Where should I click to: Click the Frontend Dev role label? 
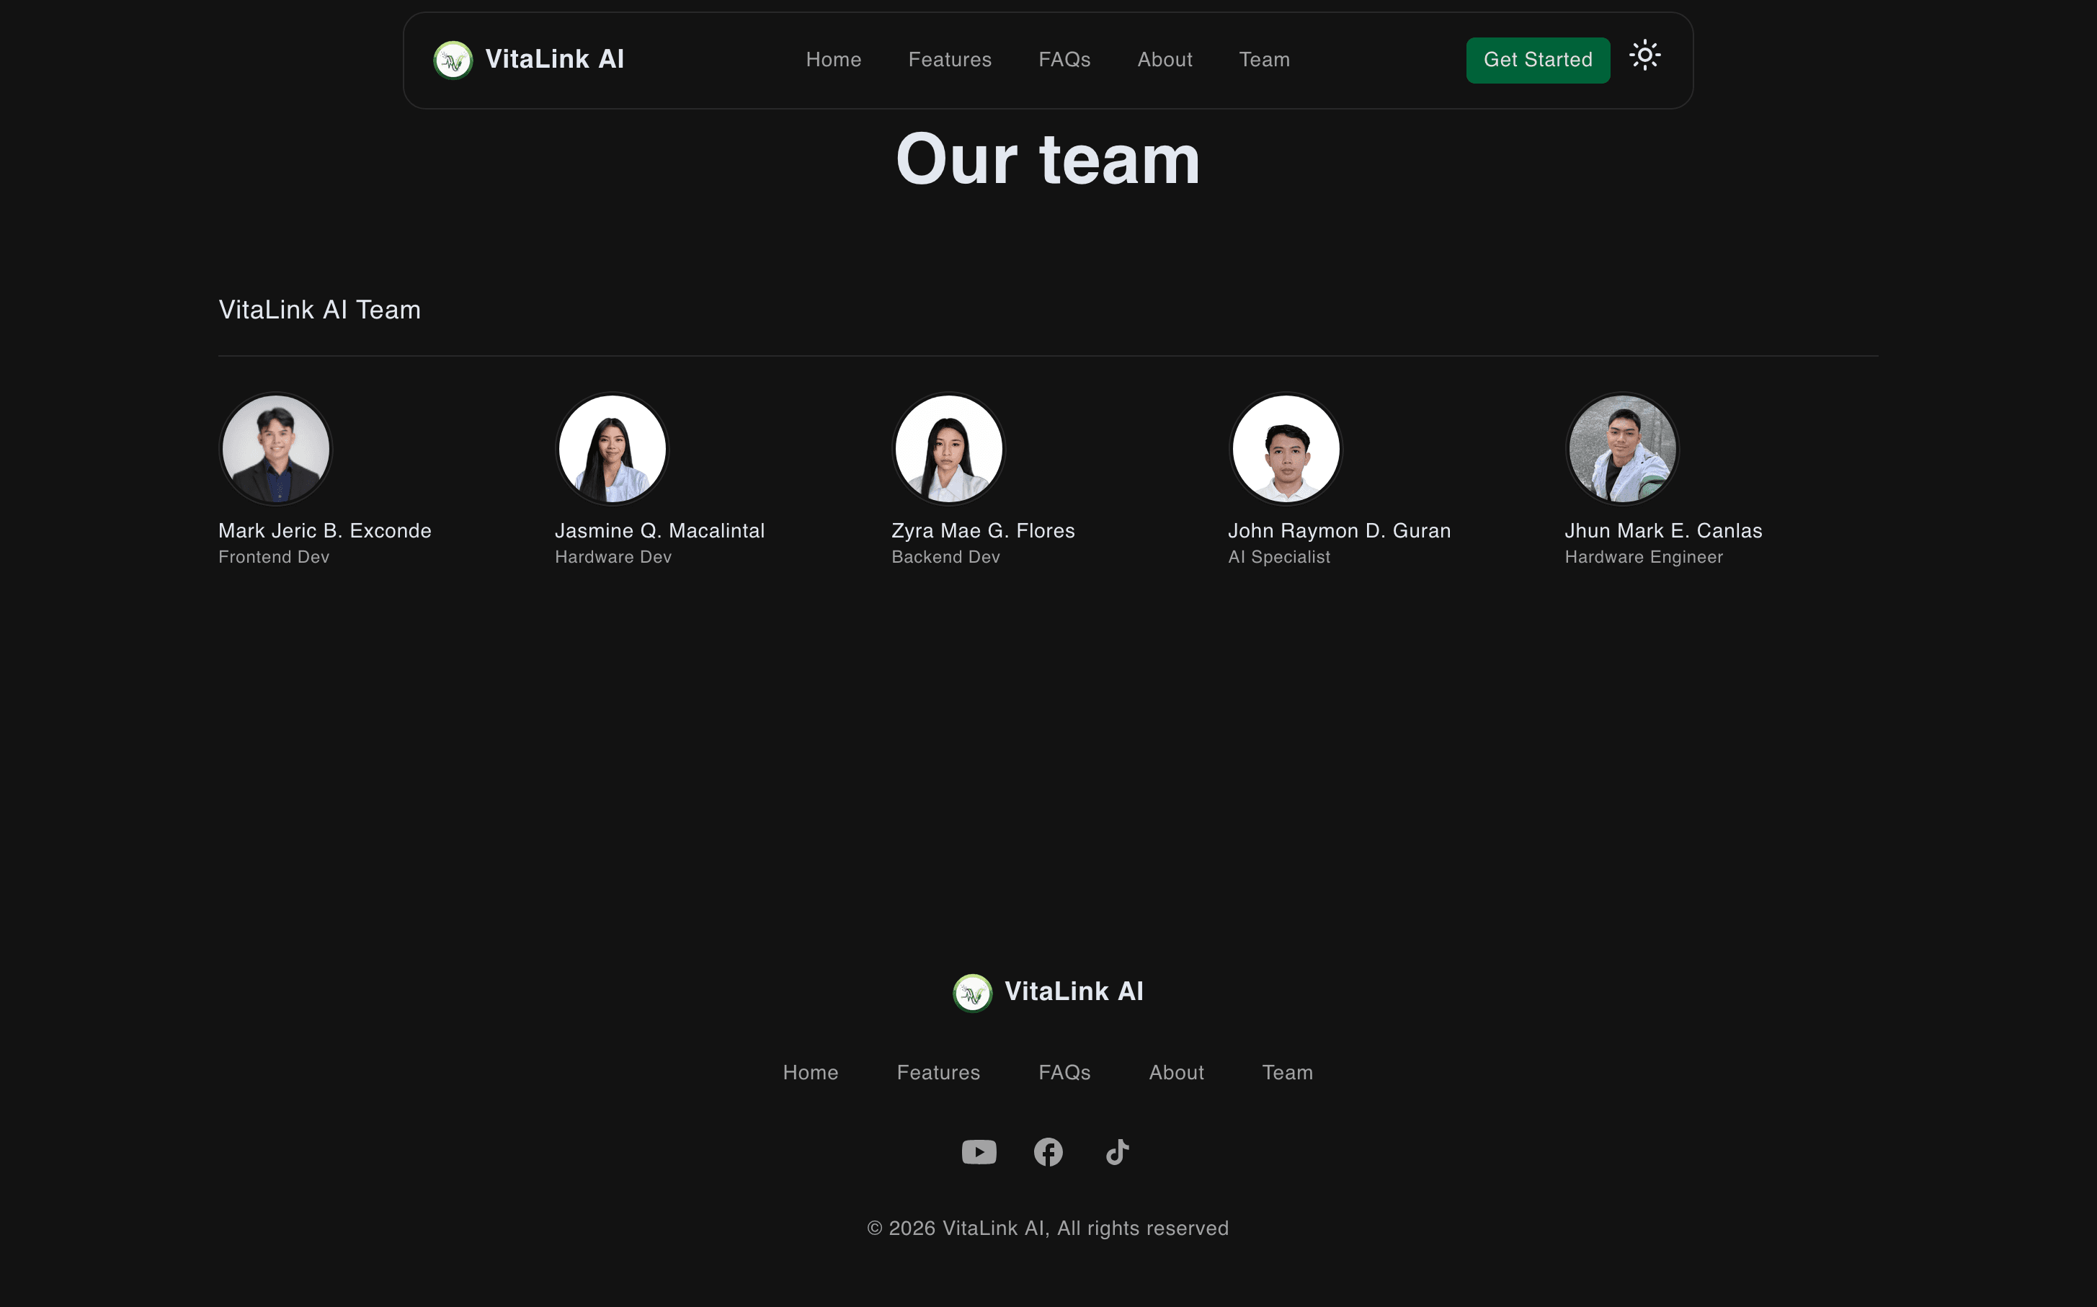click(x=274, y=558)
